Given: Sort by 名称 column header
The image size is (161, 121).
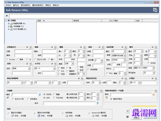Looking at the screenshot, I should pyautogui.click(x=55, y=21).
